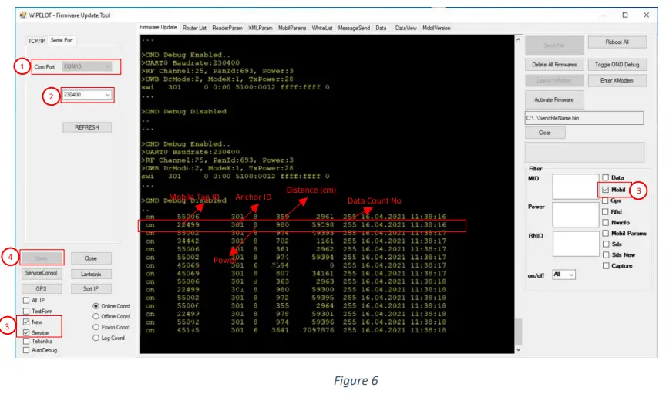Click the Activate Firmware button

coord(554,99)
